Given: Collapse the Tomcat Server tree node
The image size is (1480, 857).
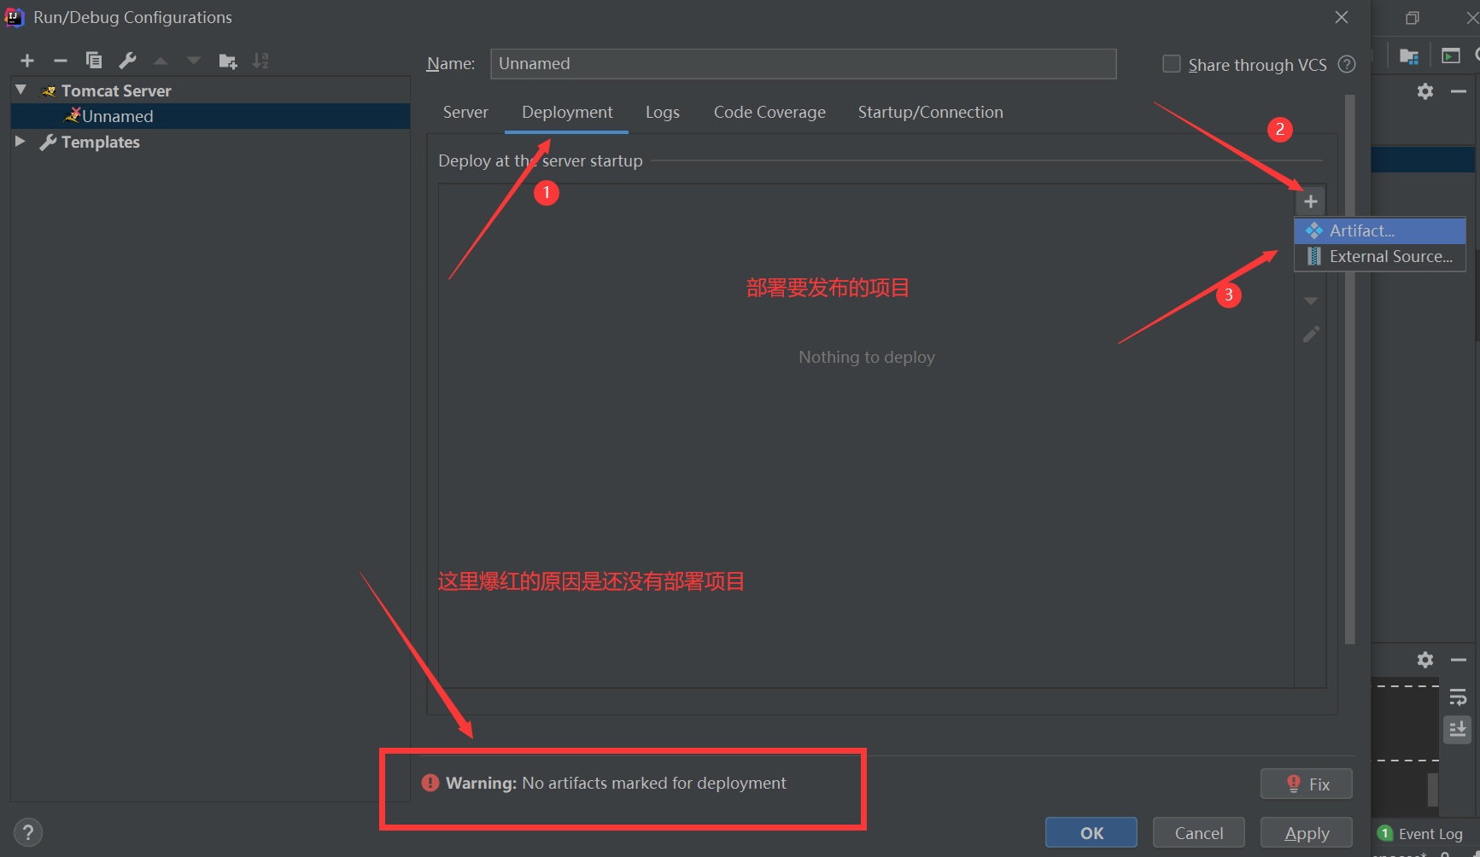Looking at the screenshot, I should [21, 90].
